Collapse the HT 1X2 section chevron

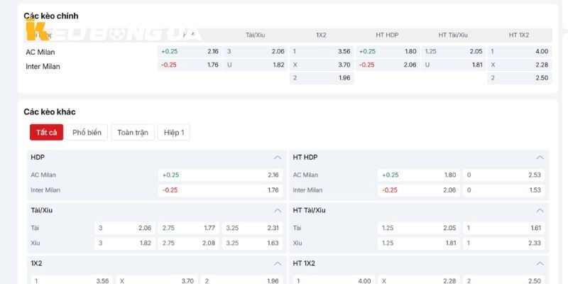click(540, 263)
